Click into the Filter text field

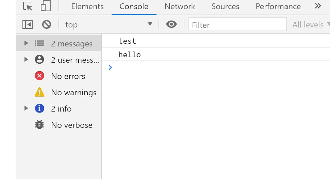pos(237,24)
